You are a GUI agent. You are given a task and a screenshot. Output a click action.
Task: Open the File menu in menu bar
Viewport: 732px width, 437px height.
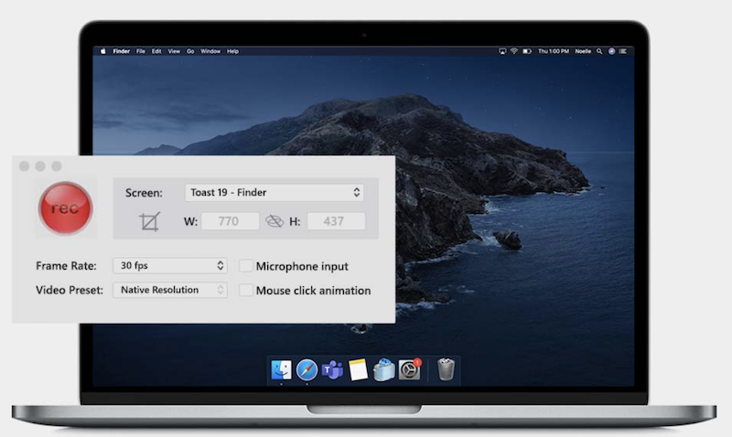[x=141, y=51]
